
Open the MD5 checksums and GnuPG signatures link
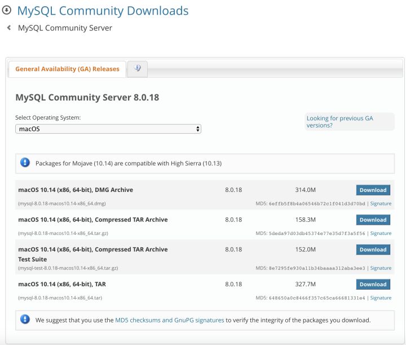pyautogui.click(x=169, y=320)
